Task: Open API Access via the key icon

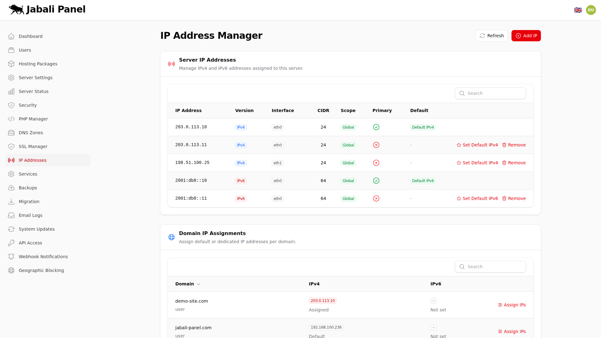Action: pos(11,243)
